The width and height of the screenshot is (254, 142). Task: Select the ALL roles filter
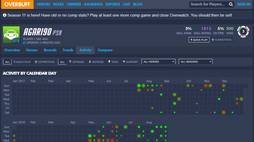[62, 62]
